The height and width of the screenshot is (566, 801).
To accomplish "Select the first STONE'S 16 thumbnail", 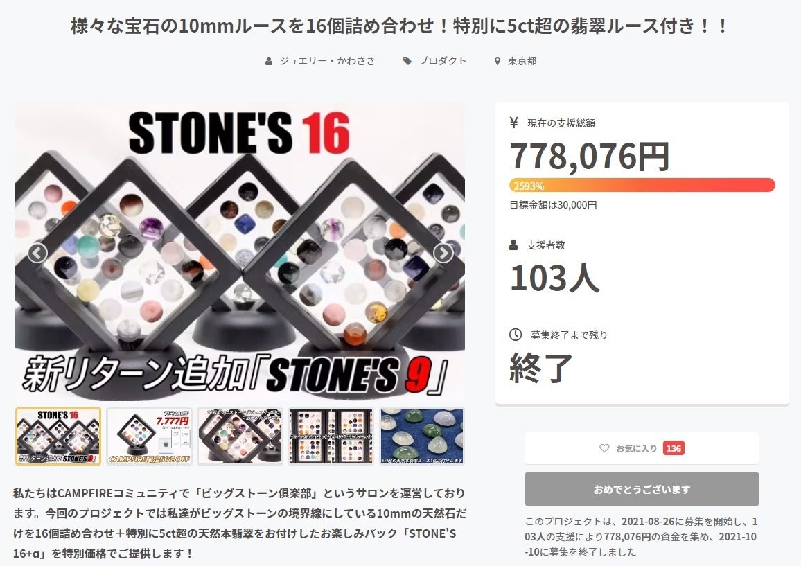I will (58, 436).
